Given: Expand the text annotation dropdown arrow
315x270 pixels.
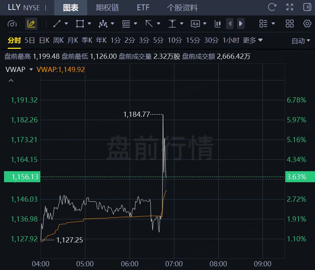Looking at the screenshot, I should (x=205, y=24).
